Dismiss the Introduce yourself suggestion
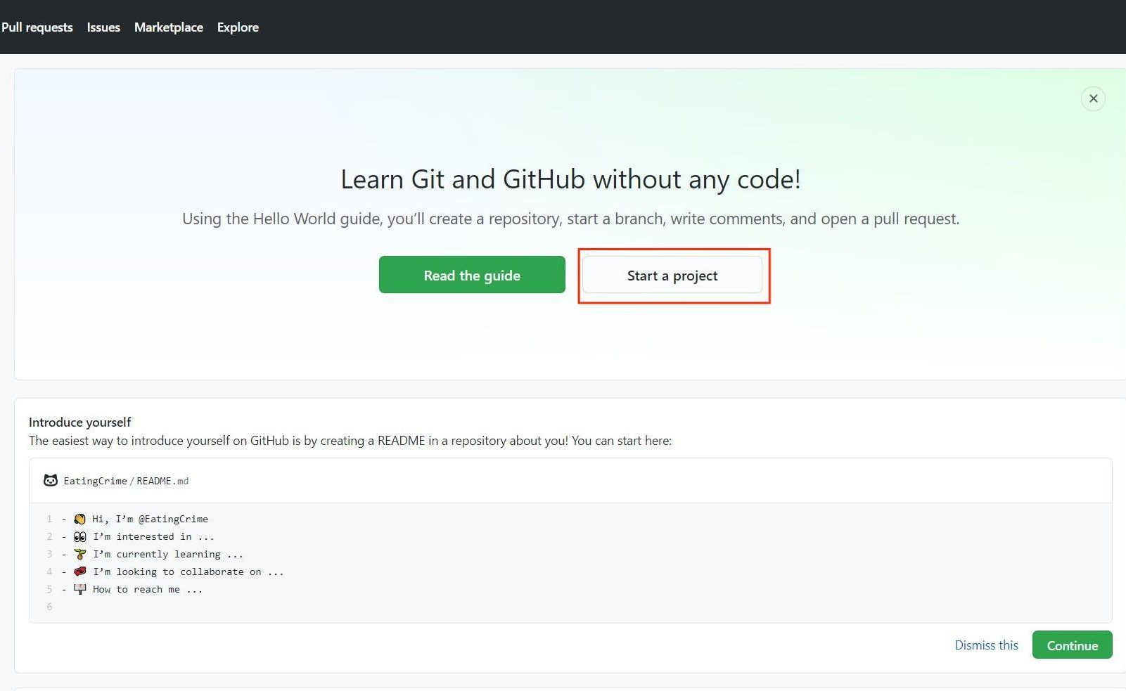 tap(986, 645)
